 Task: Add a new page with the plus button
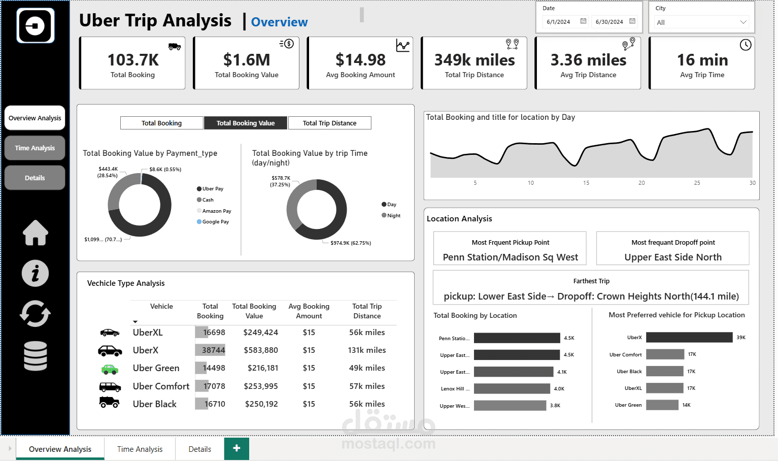point(236,448)
